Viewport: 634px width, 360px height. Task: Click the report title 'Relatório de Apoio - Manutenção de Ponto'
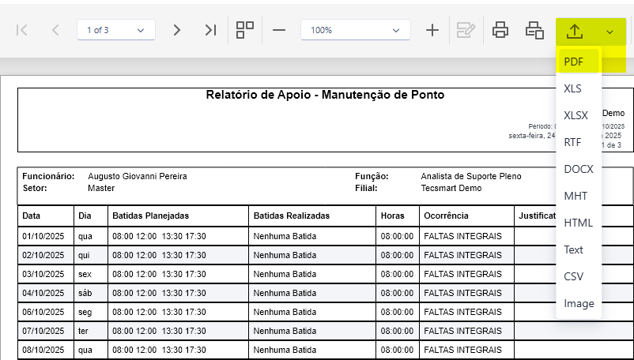325,95
